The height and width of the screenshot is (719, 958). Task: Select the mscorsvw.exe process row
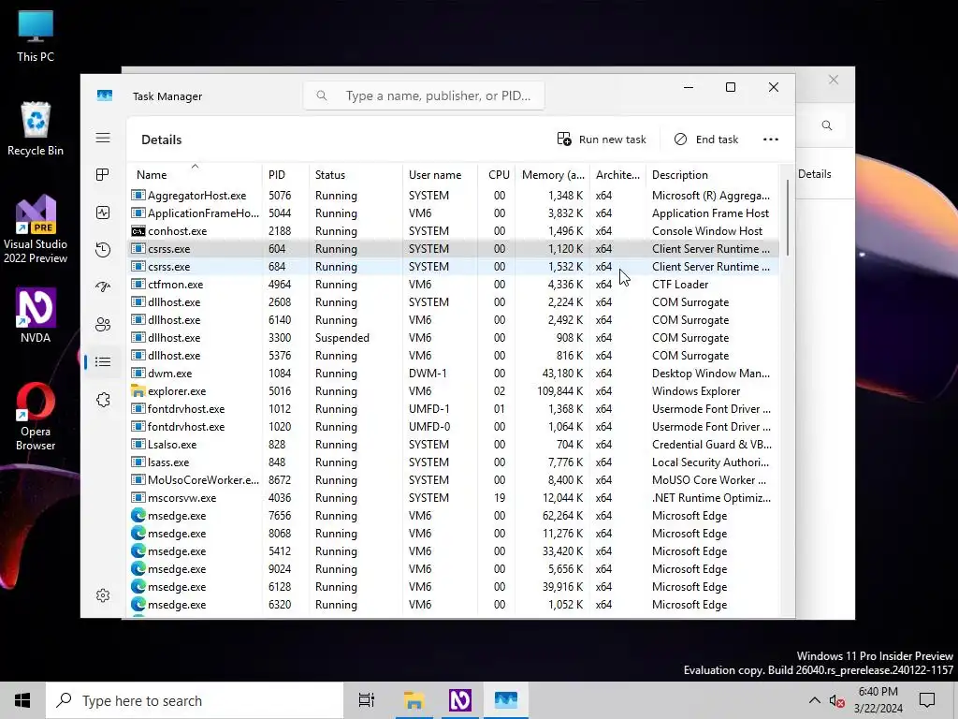(454, 498)
